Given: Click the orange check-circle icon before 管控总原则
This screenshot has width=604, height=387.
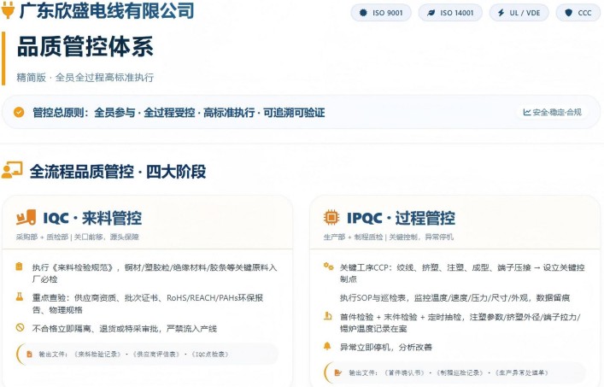Looking at the screenshot, I should (x=19, y=112).
